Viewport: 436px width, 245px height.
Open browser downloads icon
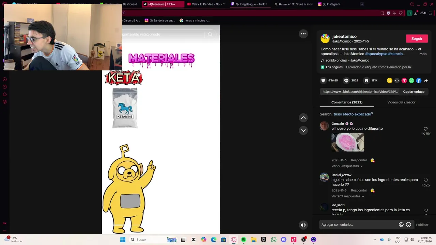(416, 13)
